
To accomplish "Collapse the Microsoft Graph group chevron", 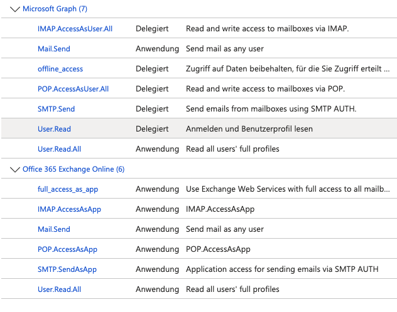I will point(15,9).
